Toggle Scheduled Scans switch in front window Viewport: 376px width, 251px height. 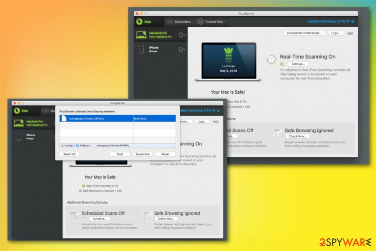pyautogui.click(x=85, y=219)
